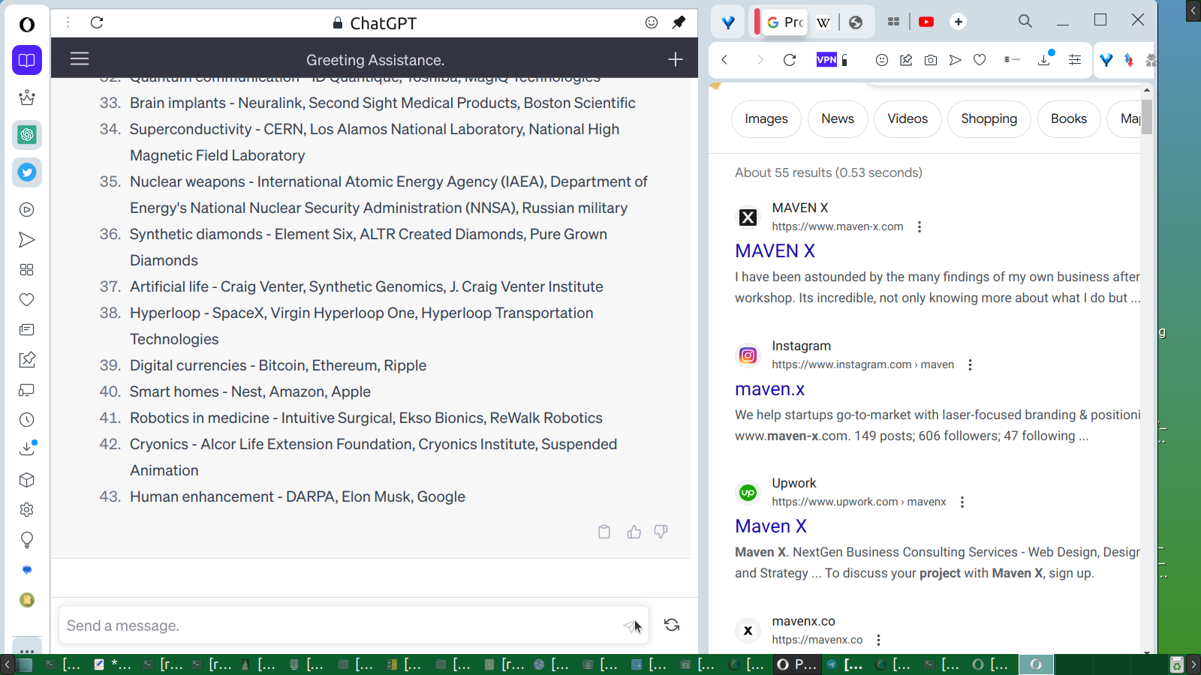Reload the ChatGPT sidebar panel
Screen dimensions: 1201x675
97,22
